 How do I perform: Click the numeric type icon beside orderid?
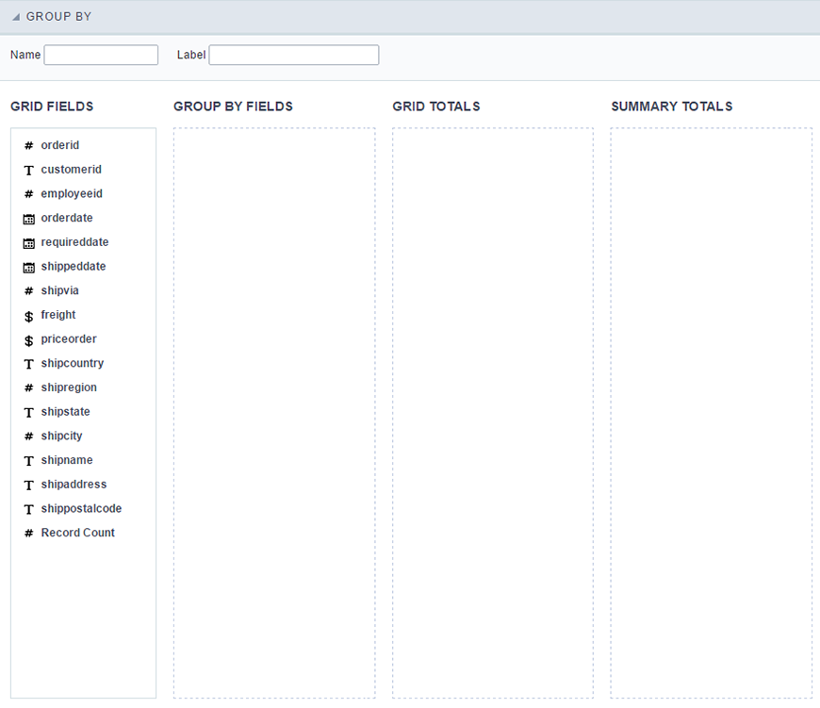point(27,145)
